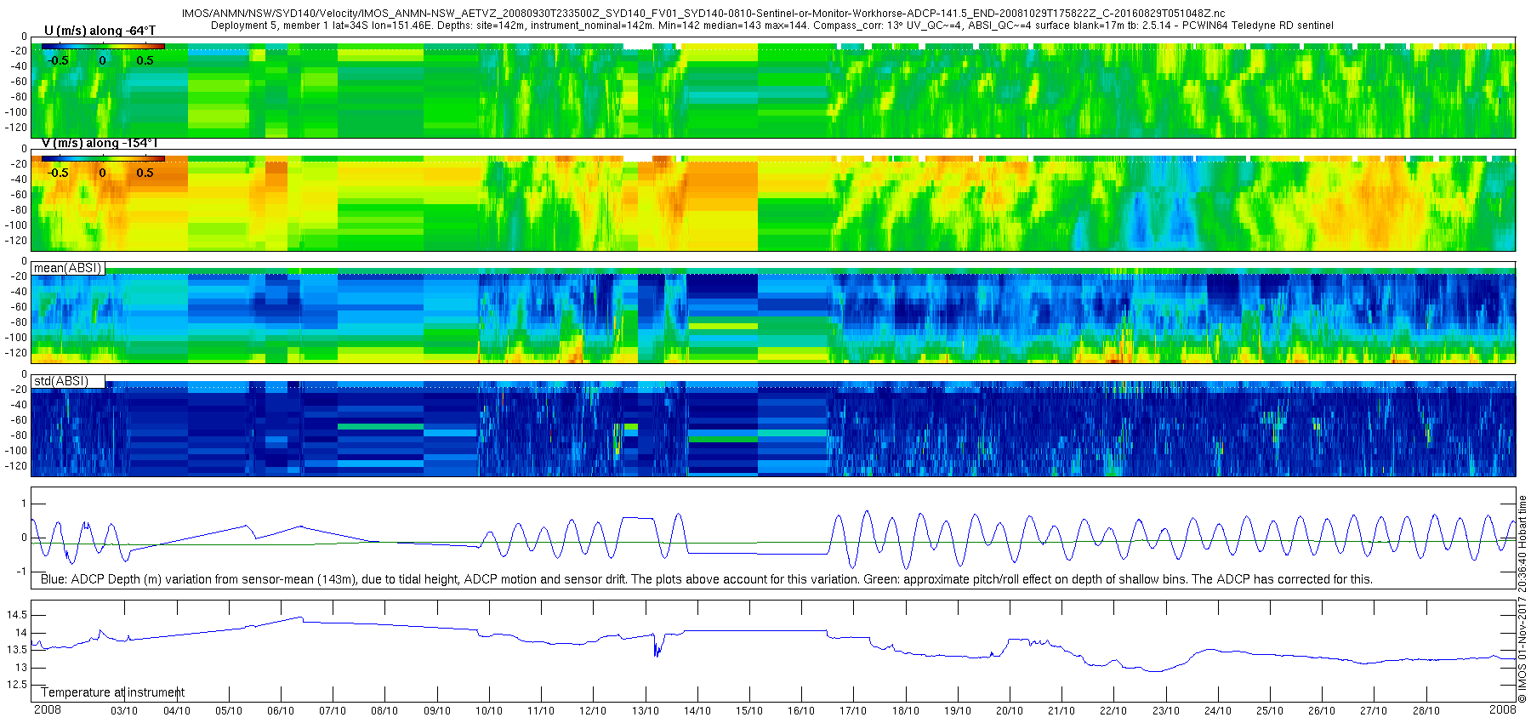Image resolution: width=1531 pixels, height=723 pixels.
Task: Click the '20/10' date tick label
Action: coord(1009,711)
